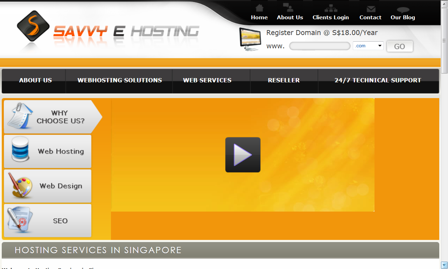This screenshot has width=448, height=269.
Task: Click the envelope icon above Contact
Action: point(371,9)
